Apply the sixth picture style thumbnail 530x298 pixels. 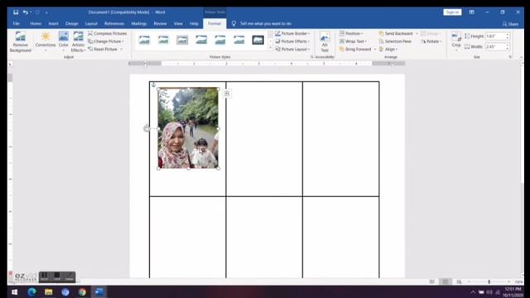click(x=239, y=40)
